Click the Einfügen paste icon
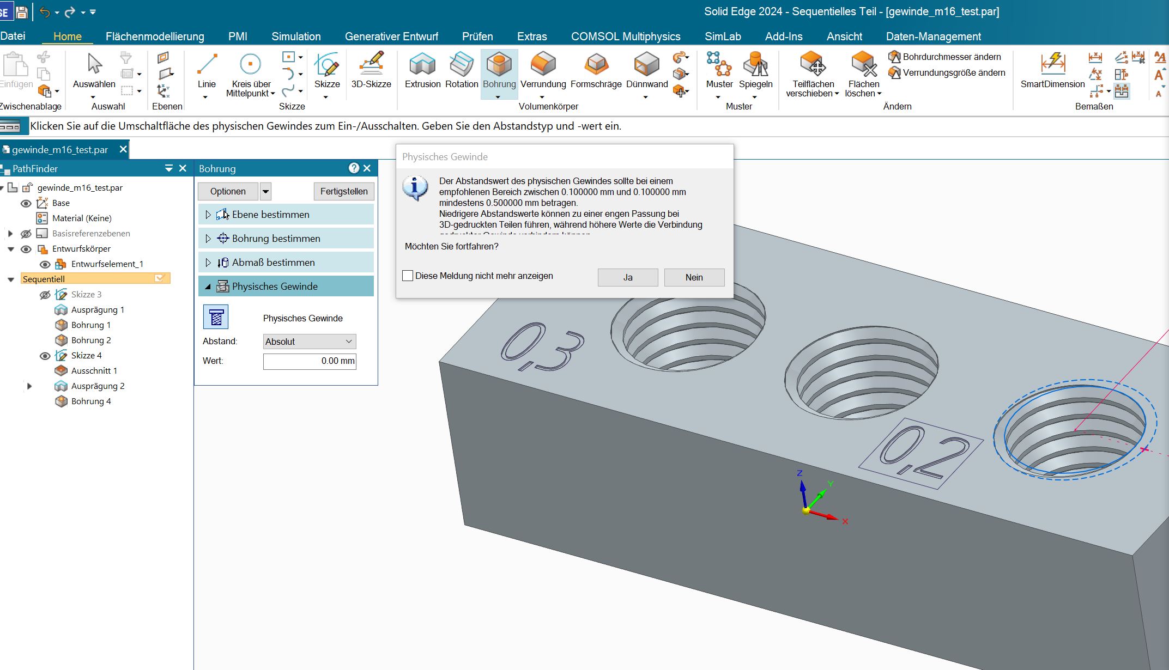The image size is (1169, 670). 16,70
